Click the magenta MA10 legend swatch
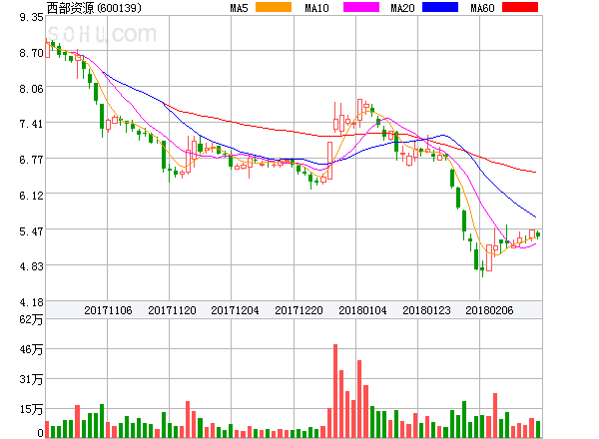 [361, 7]
